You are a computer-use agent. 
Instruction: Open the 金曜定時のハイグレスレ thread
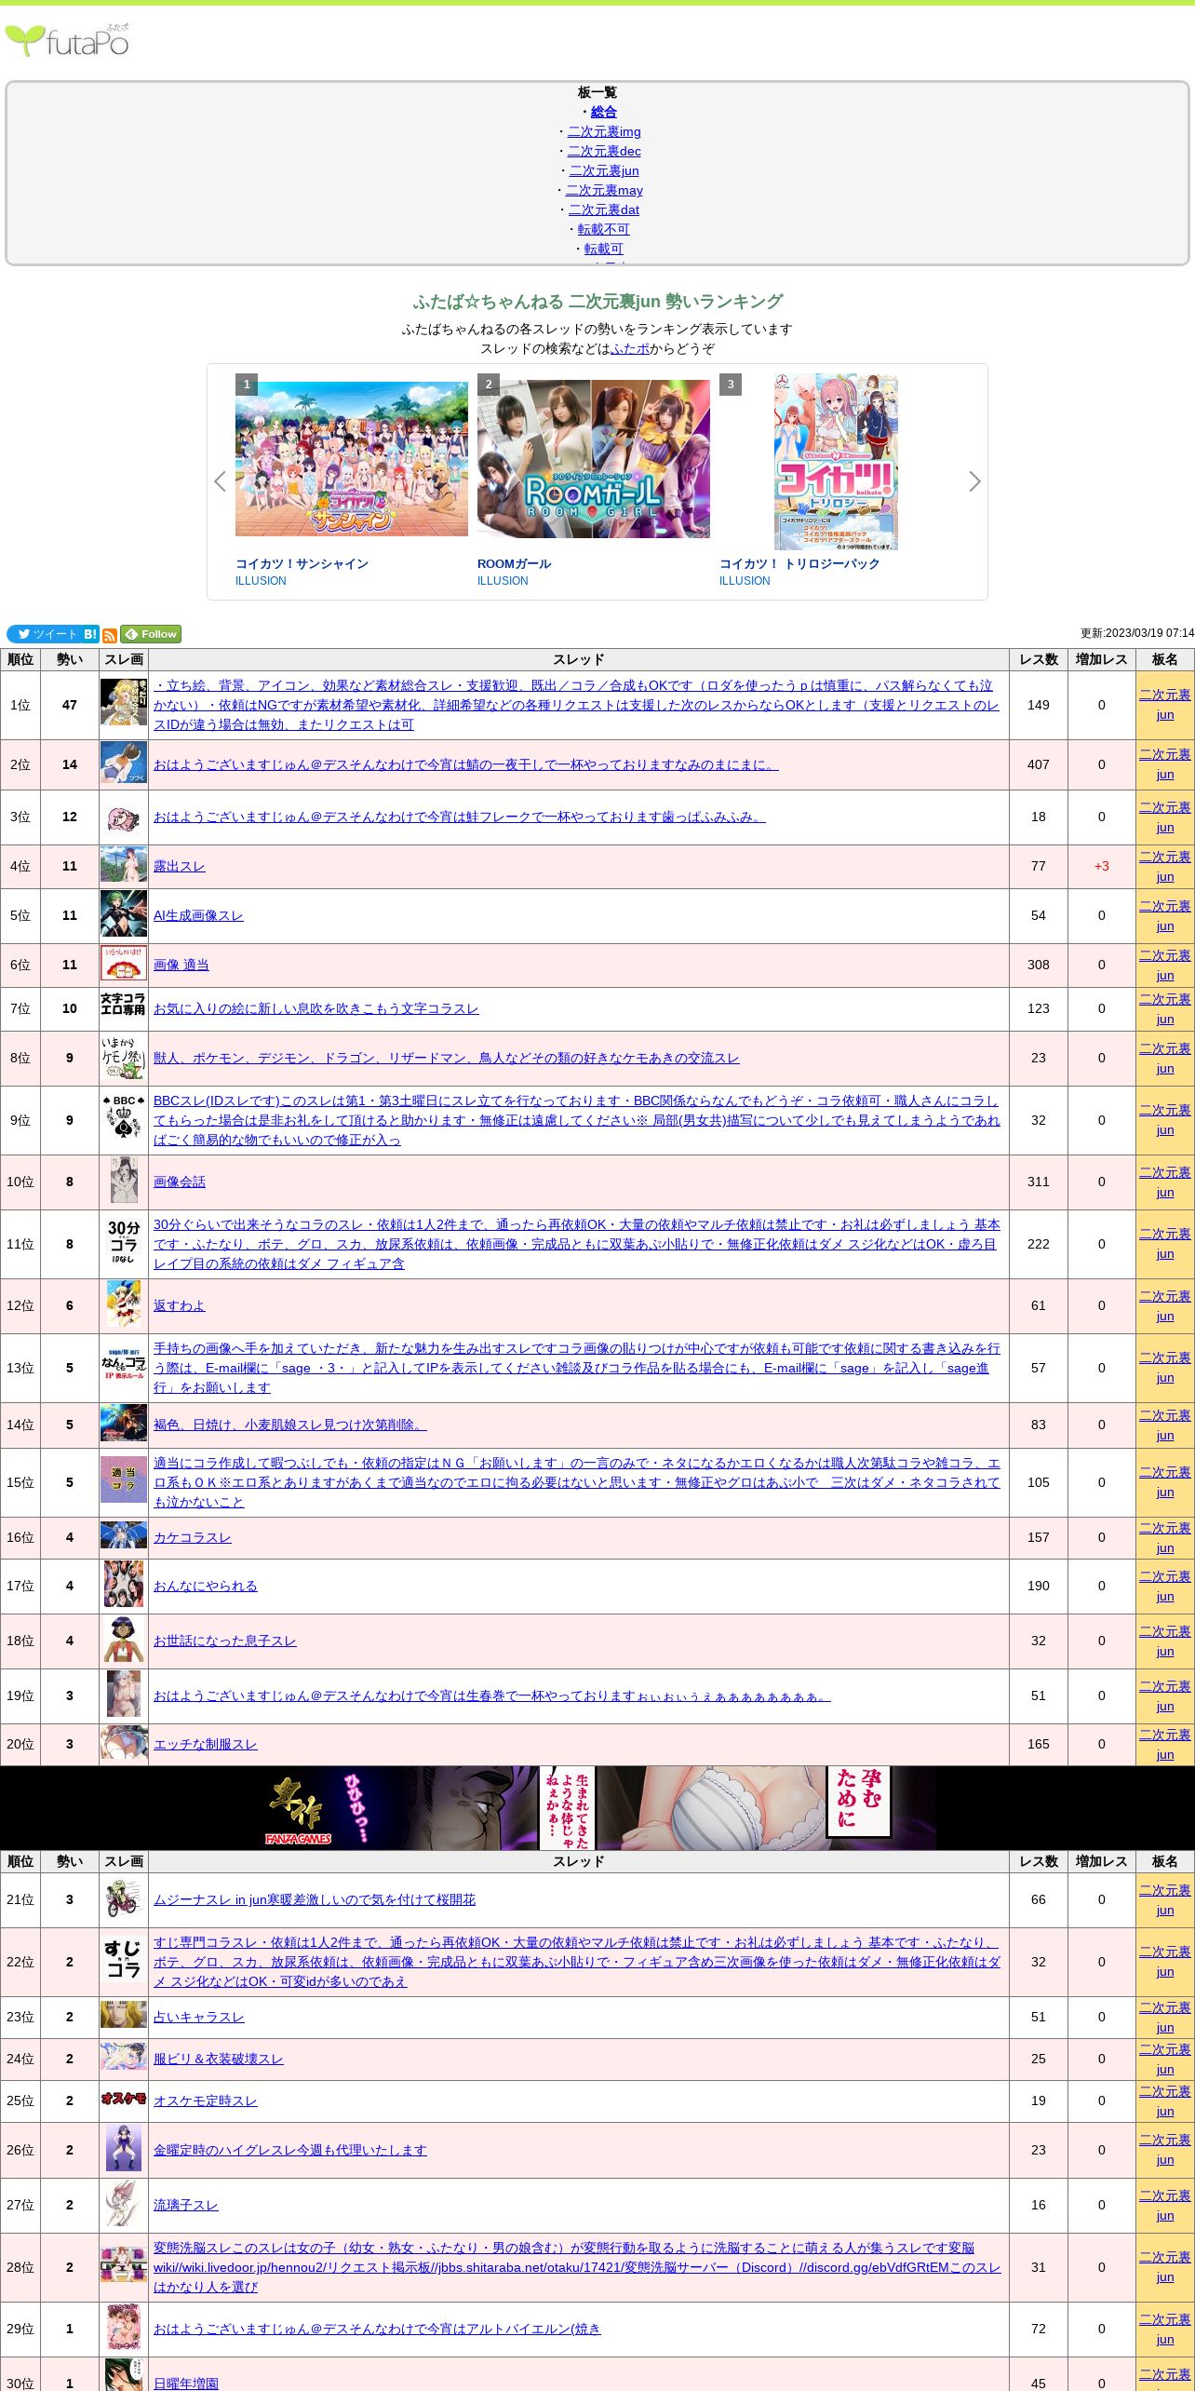click(290, 2150)
